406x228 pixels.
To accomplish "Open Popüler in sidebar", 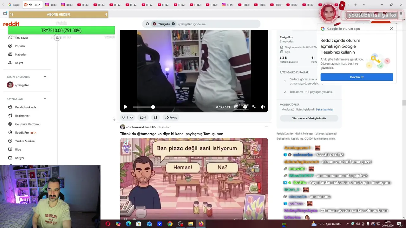I will (x=20, y=46).
